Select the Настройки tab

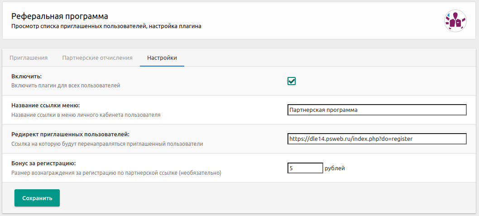coord(162,58)
